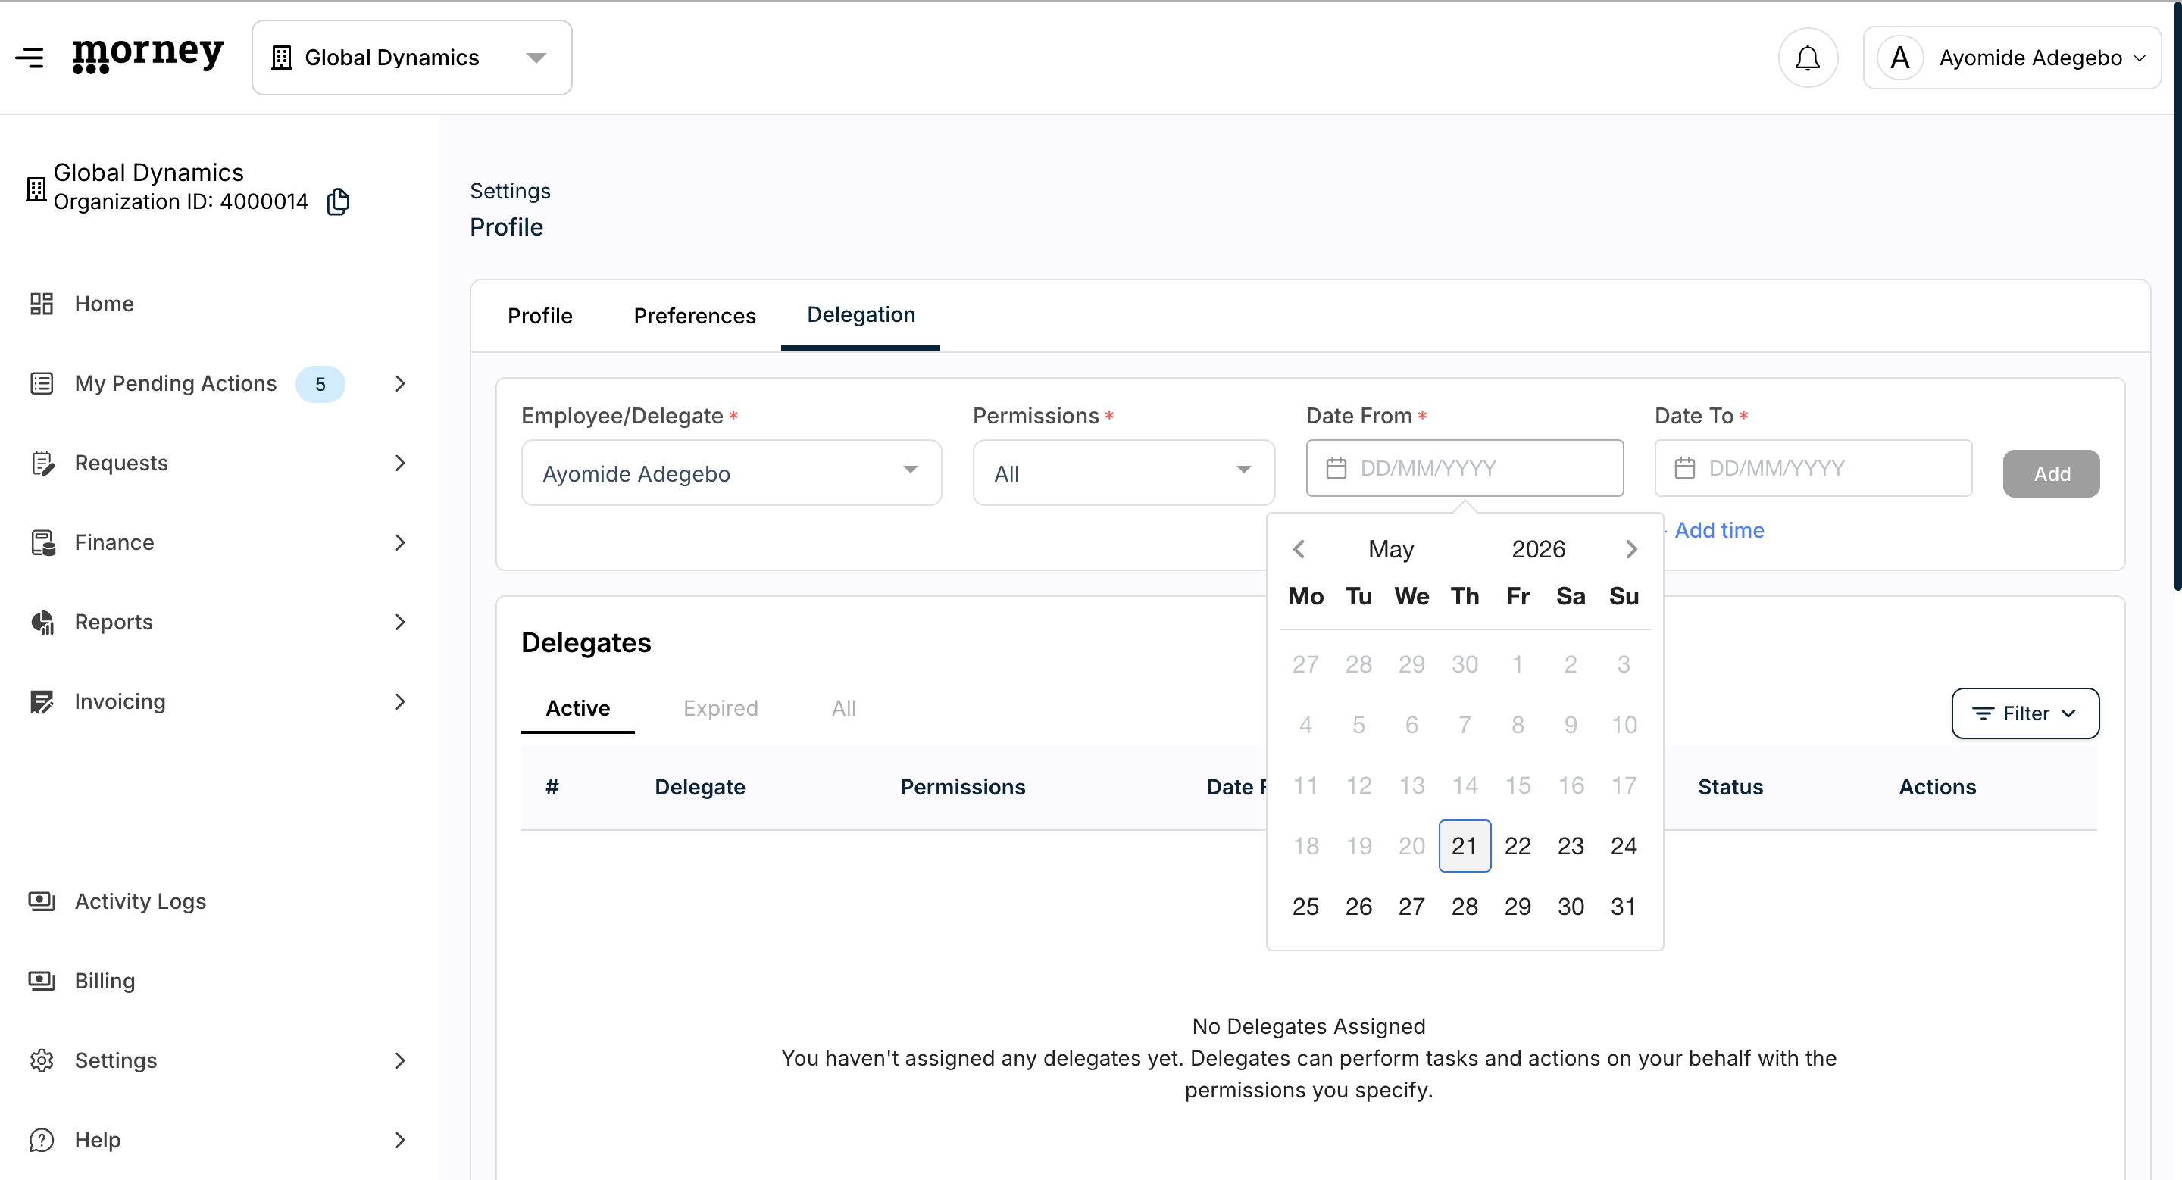Screen dimensions: 2182x1180
Task: Click the Help question-mark icon
Action: tap(42, 1139)
